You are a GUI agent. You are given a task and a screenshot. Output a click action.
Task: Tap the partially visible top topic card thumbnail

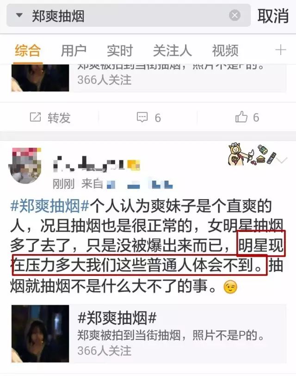click(x=40, y=78)
